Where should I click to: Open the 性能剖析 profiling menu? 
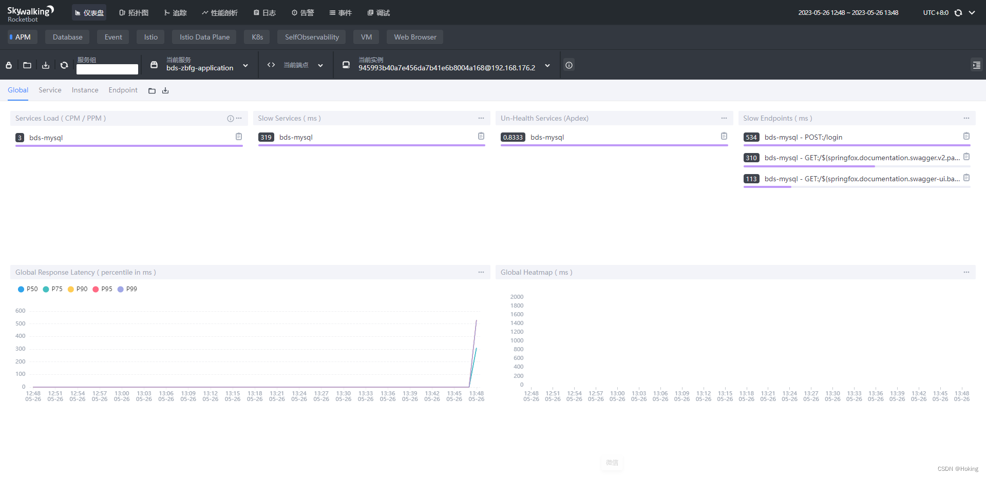coord(220,13)
